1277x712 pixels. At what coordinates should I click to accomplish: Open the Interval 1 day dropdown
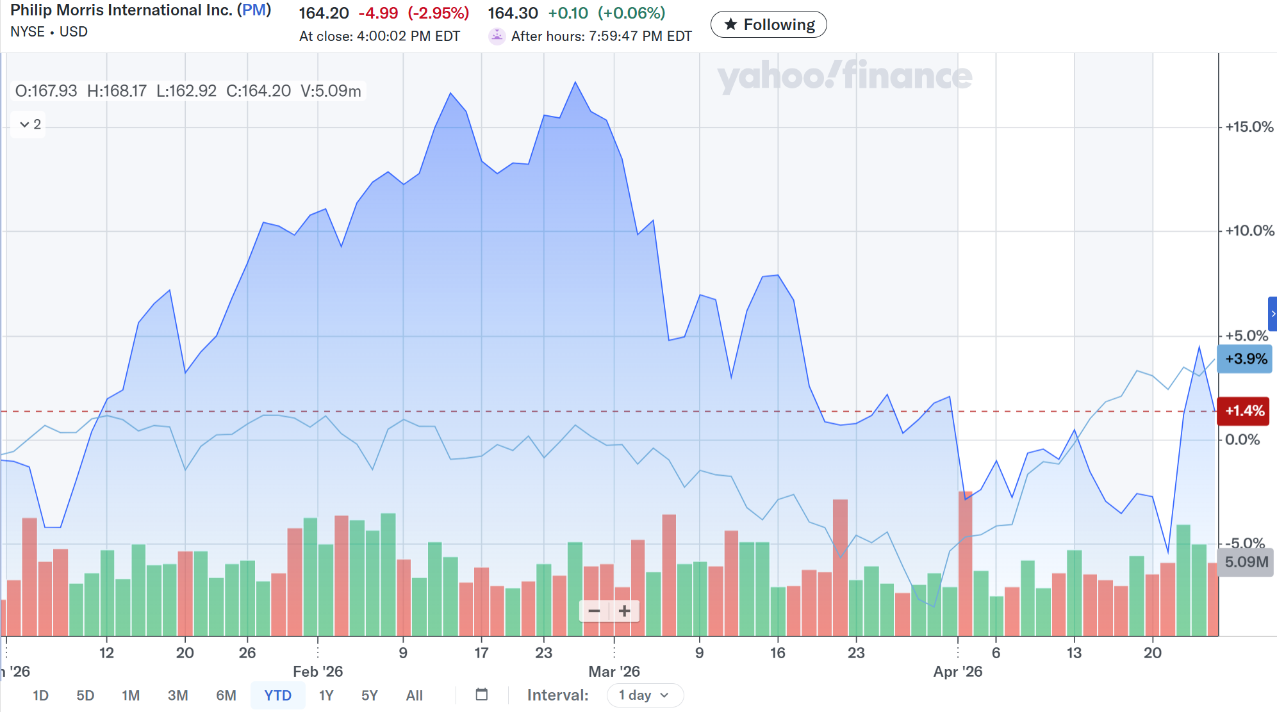[644, 695]
